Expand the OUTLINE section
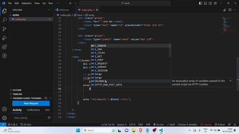239x134 pixels. point(31,90)
